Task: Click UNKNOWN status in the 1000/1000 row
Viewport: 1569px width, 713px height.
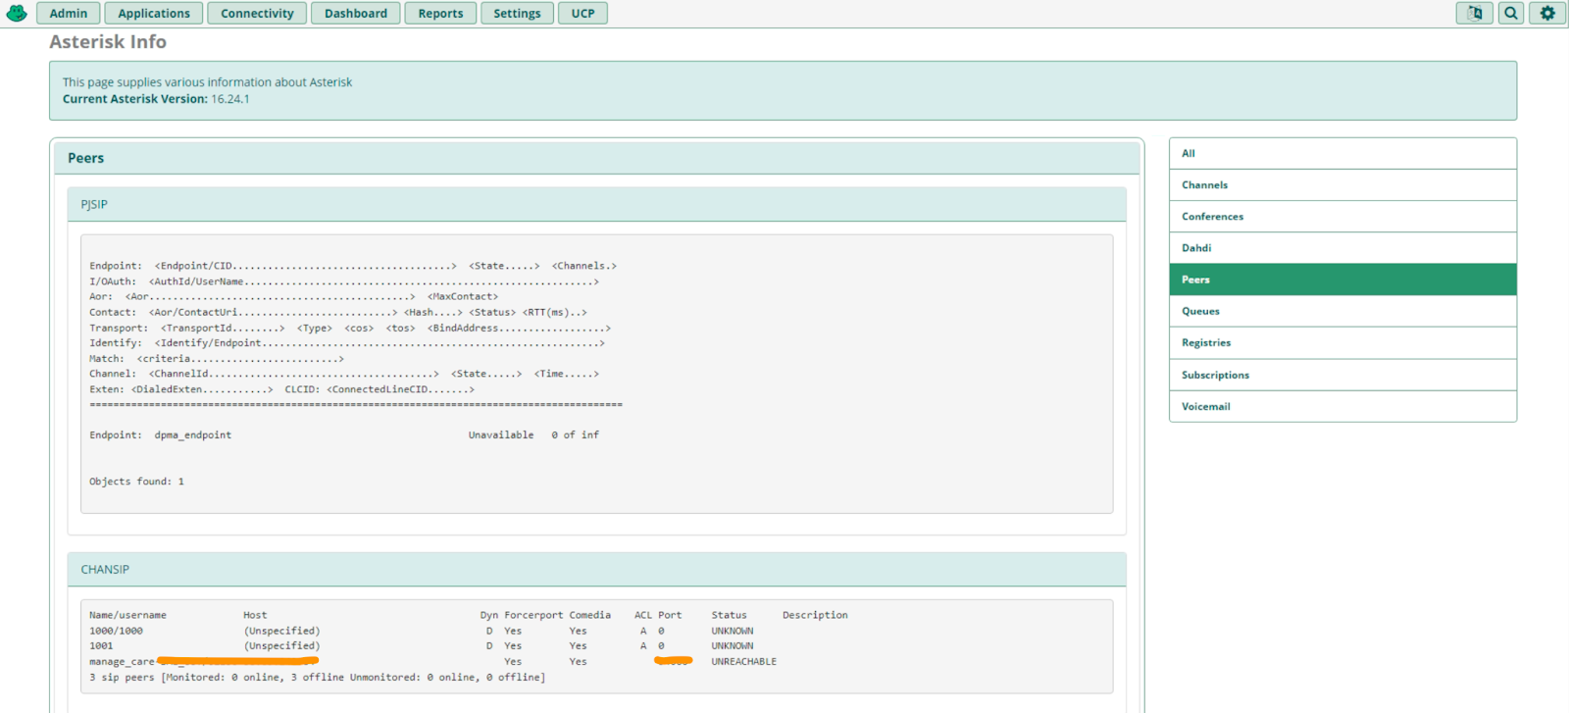Action: click(x=733, y=631)
